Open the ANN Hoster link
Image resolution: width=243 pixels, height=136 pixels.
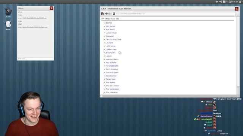(110, 26)
